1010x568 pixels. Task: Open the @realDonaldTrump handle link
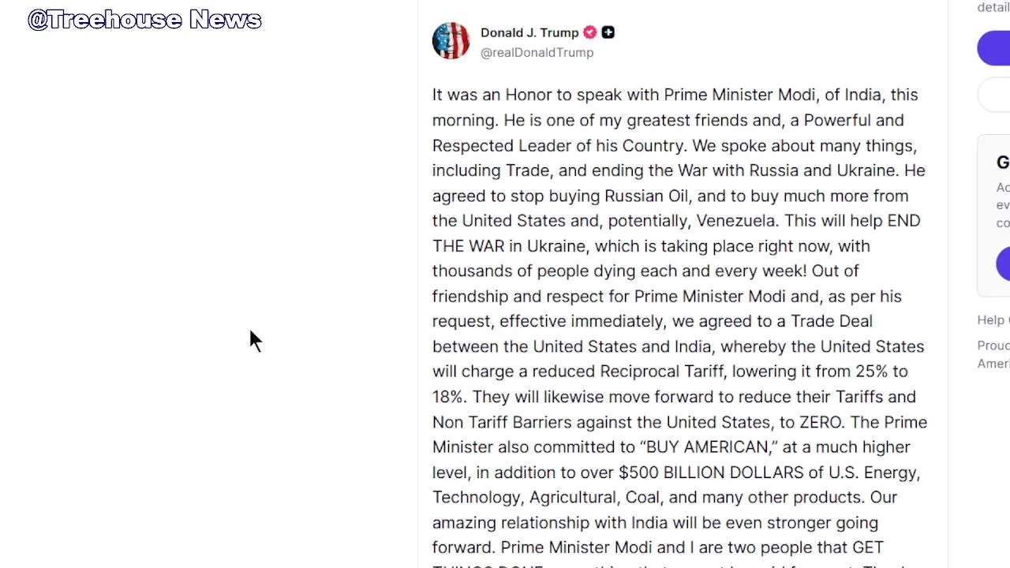(x=537, y=53)
